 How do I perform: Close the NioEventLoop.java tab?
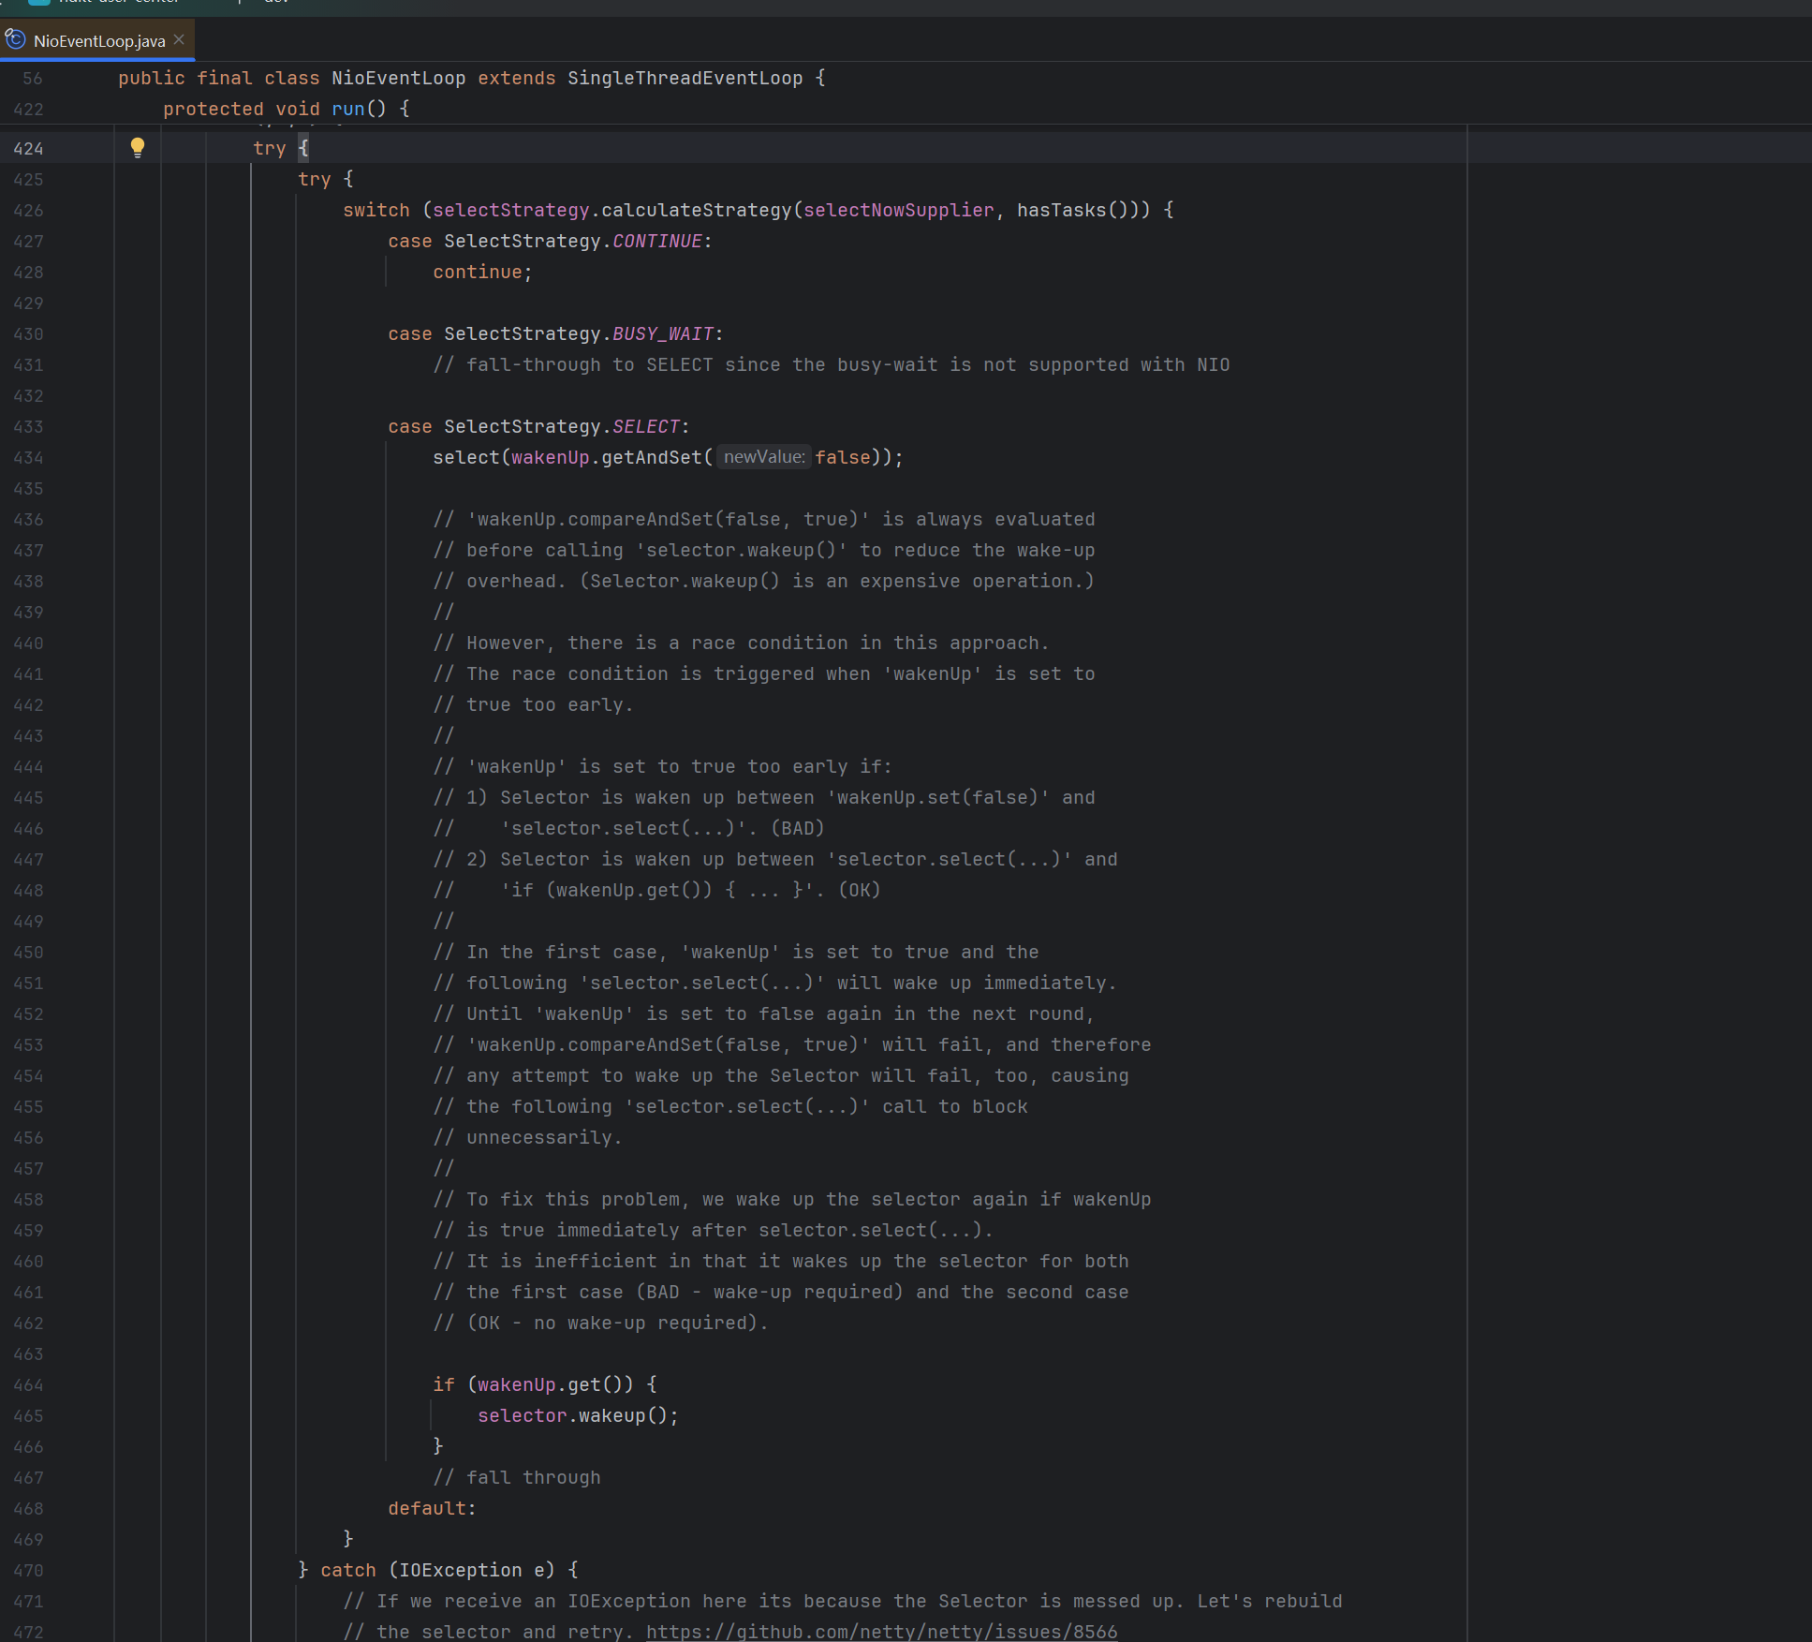click(x=179, y=39)
